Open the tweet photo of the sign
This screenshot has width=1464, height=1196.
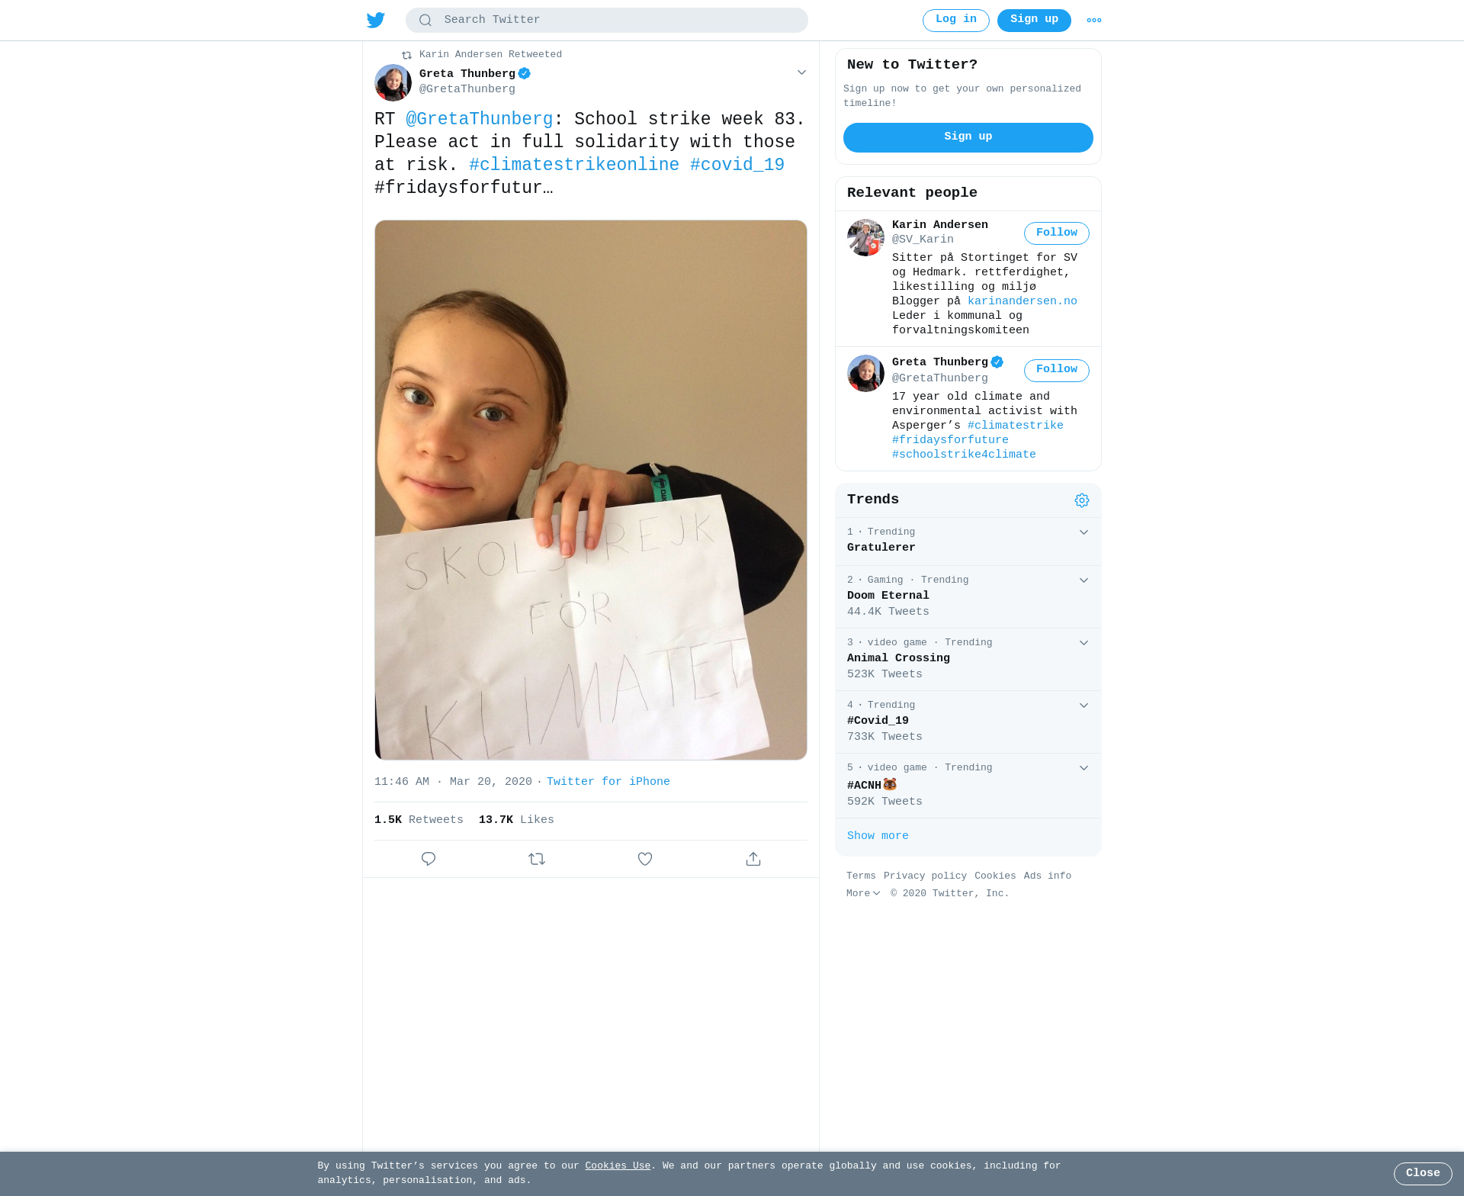coord(591,490)
